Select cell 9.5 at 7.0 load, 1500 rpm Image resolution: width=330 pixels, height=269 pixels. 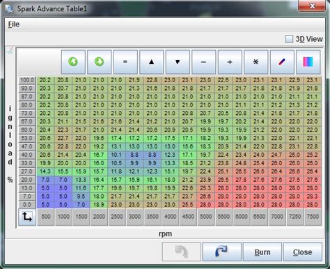coord(81,197)
